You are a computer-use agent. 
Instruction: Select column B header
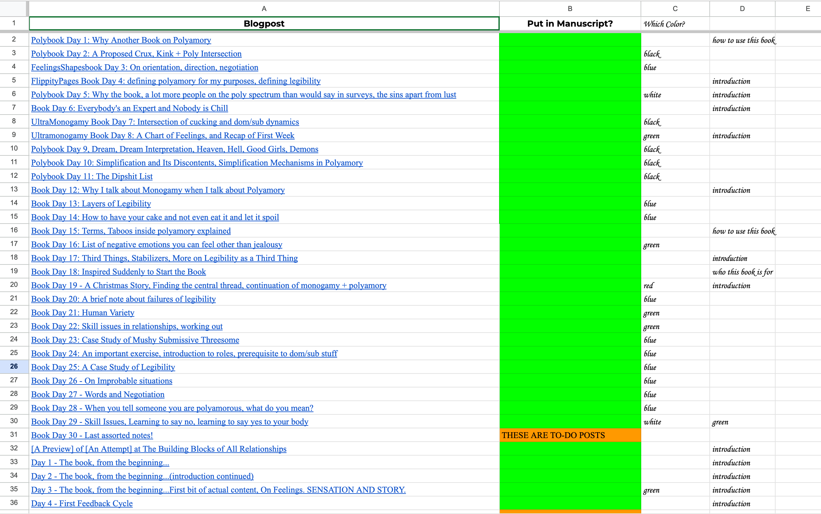(570, 8)
